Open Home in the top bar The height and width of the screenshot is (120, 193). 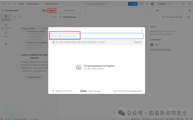point(21,4)
